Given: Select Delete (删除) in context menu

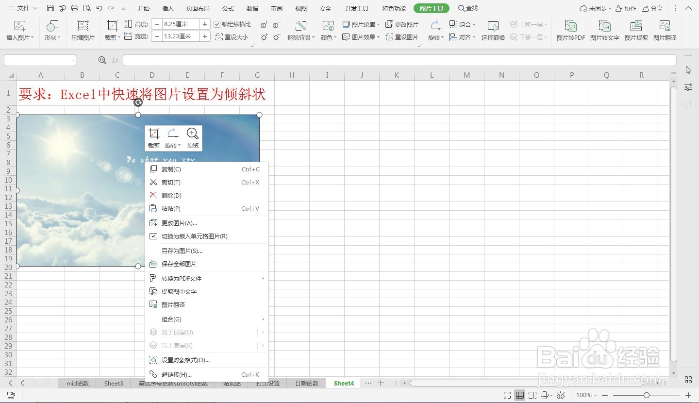Looking at the screenshot, I should [207, 195].
